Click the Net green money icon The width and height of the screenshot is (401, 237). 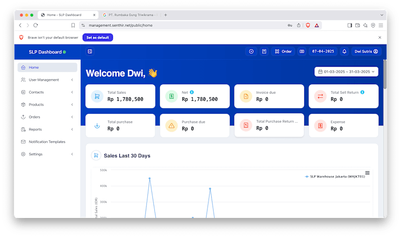[x=171, y=96]
